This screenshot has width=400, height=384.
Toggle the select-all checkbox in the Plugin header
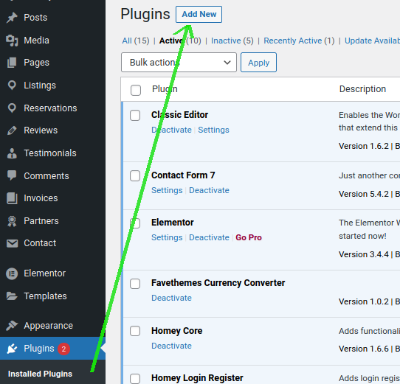(136, 90)
